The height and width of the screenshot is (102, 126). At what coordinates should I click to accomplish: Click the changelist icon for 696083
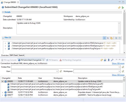[6, 81]
